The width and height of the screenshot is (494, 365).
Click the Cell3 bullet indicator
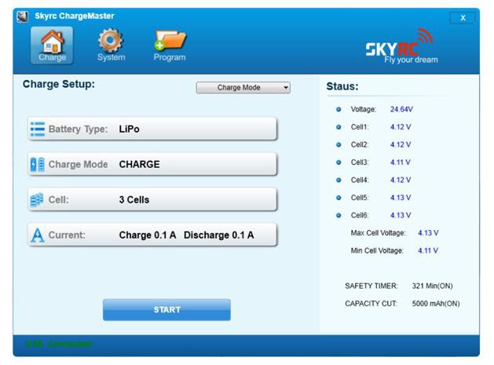click(x=338, y=162)
